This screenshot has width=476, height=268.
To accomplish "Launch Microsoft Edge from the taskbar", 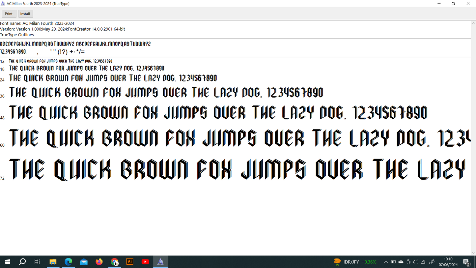I will pyautogui.click(x=68, y=262).
